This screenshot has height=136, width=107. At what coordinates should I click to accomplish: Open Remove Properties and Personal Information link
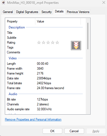tap(33, 119)
